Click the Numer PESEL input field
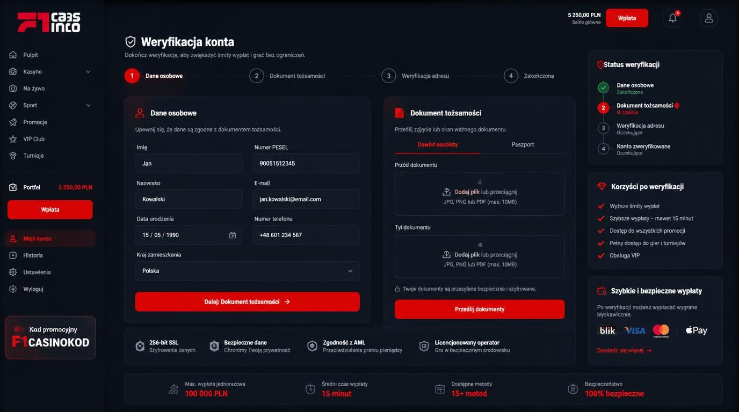Image resolution: width=739 pixels, height=412 pixels. pyautogui.click(x=306, y=163)
